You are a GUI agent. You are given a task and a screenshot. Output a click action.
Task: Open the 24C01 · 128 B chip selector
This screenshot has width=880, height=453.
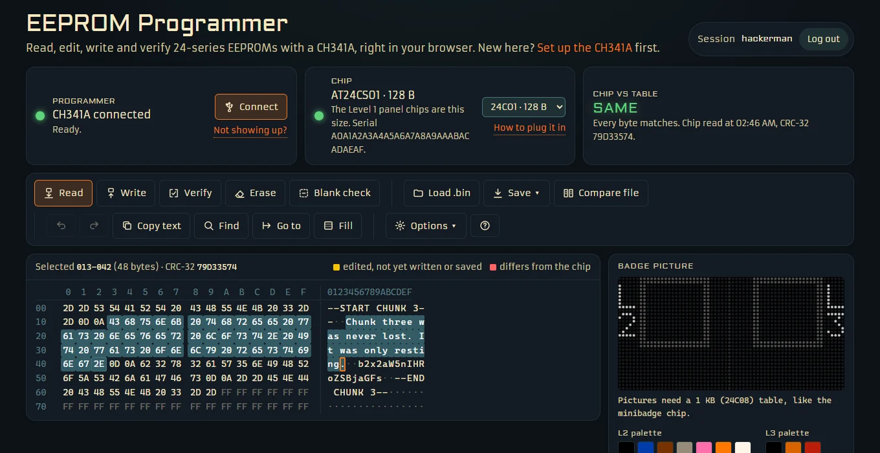pos(523,107)
